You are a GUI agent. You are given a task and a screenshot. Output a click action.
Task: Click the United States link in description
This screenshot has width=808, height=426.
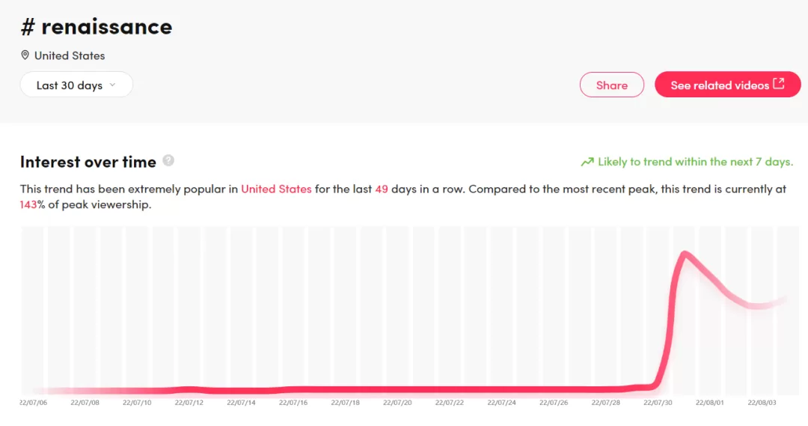pos(276,189)
